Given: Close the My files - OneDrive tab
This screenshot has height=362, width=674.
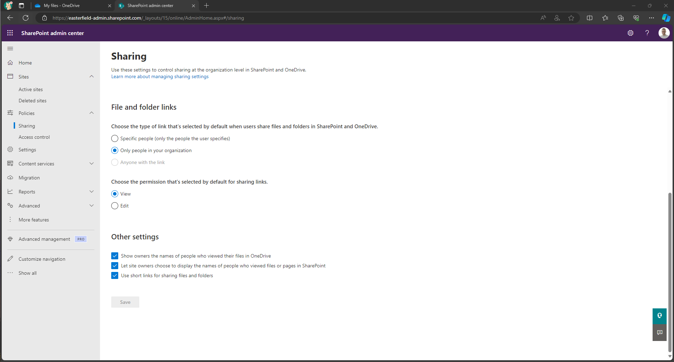Looking at the screenshot, I should click(x=109, y=6).
